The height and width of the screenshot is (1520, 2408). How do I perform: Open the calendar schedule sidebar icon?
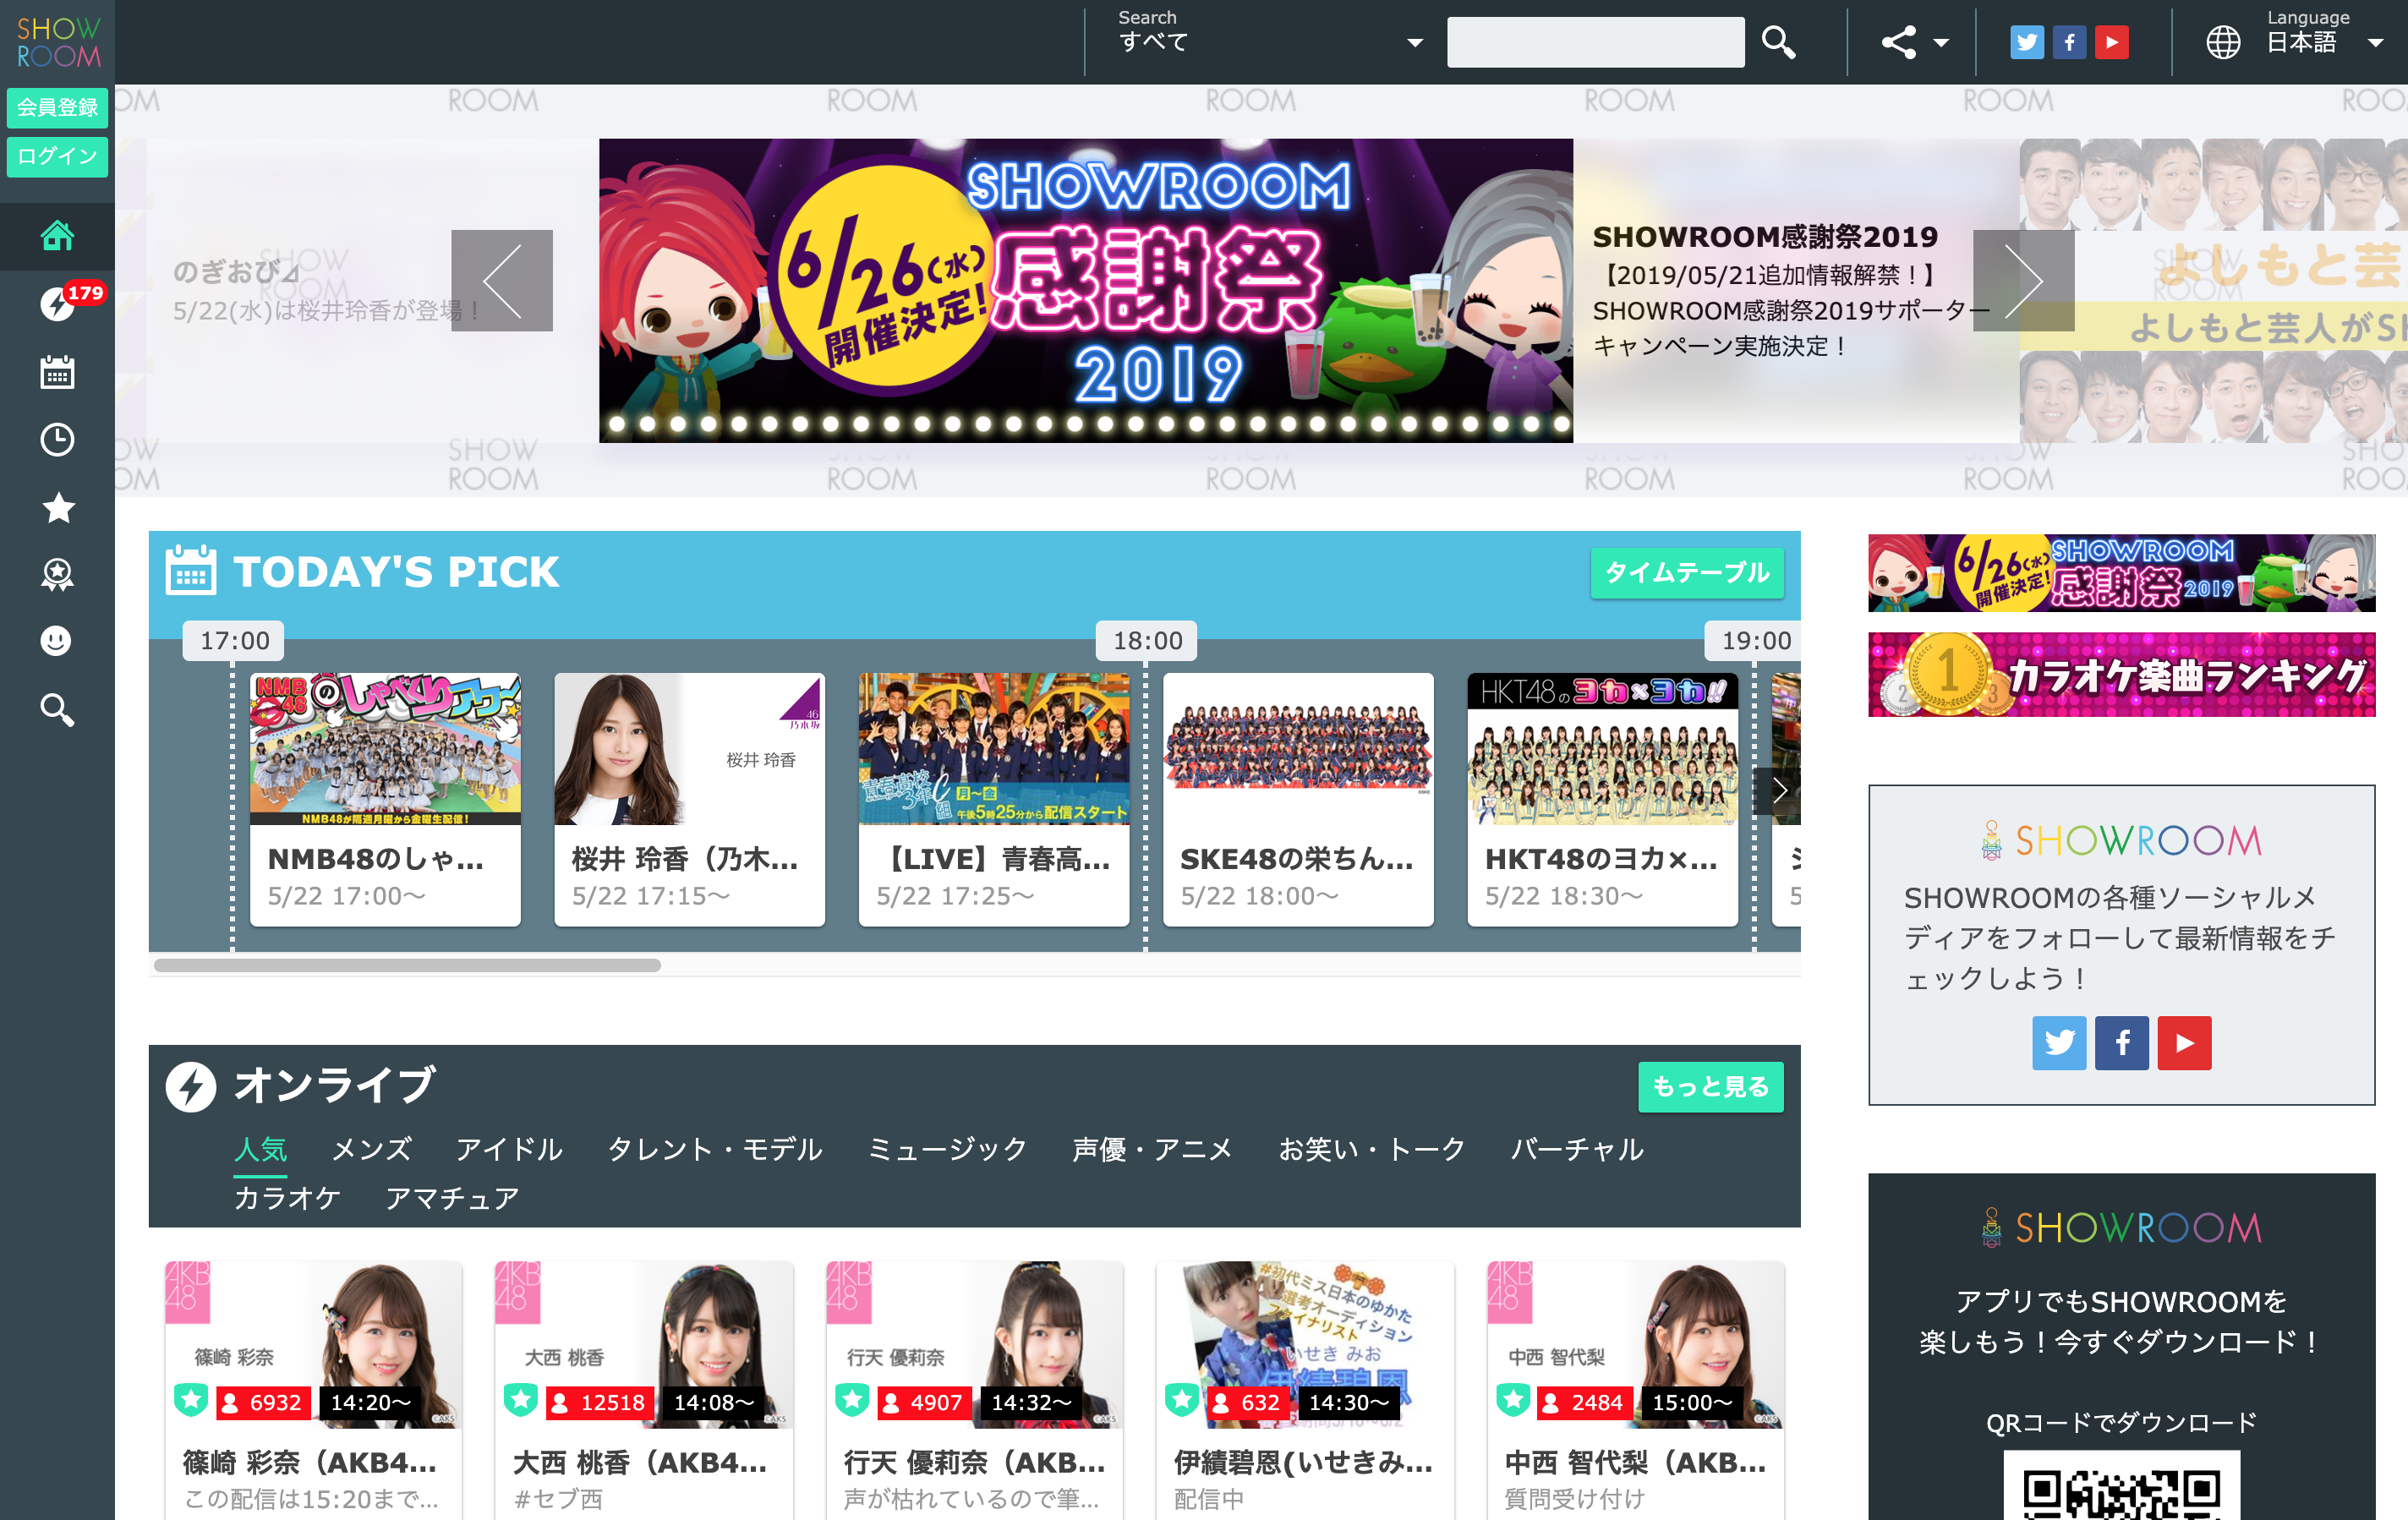click(57, 372)
